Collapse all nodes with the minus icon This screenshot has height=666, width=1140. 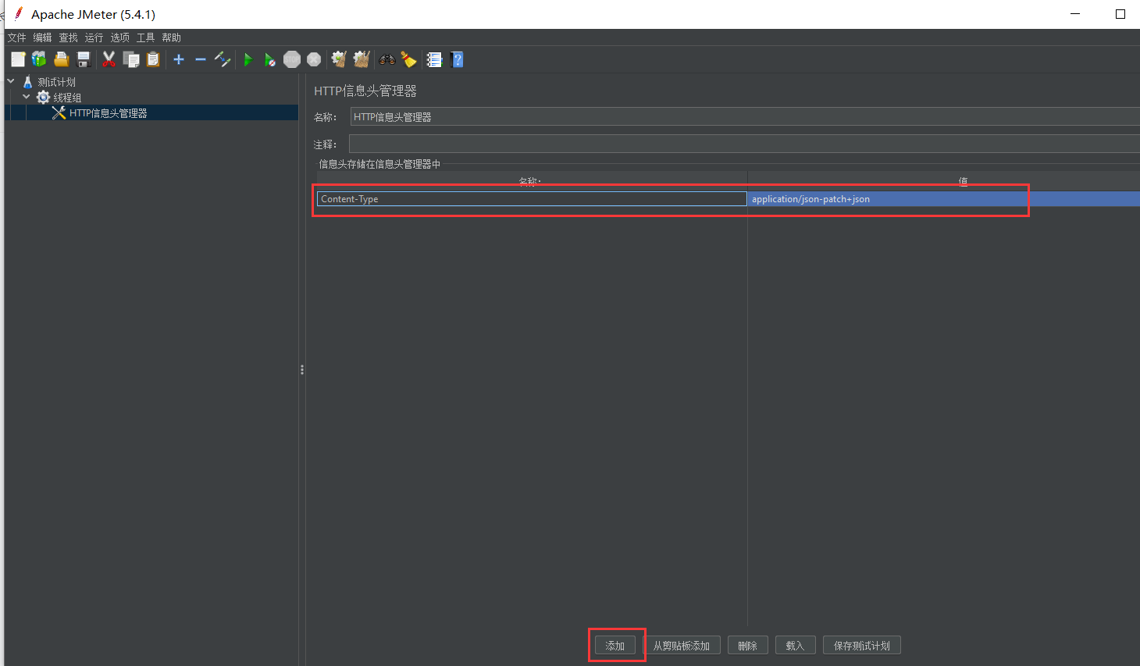coord(201,59)
